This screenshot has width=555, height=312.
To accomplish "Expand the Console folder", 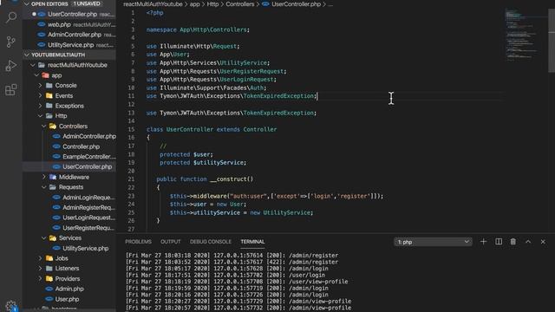I will [x=41, y=86].
